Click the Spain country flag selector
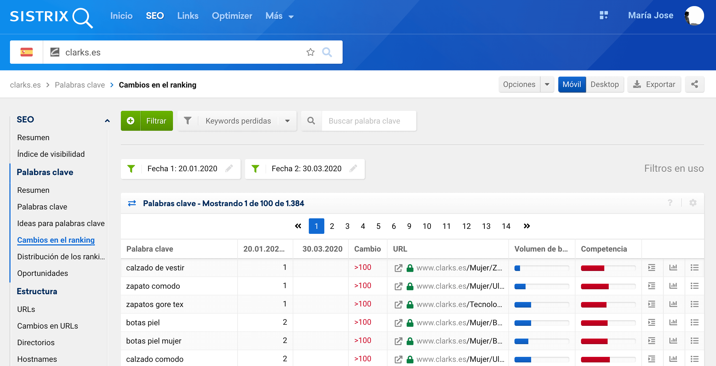 tap(27, 52)
